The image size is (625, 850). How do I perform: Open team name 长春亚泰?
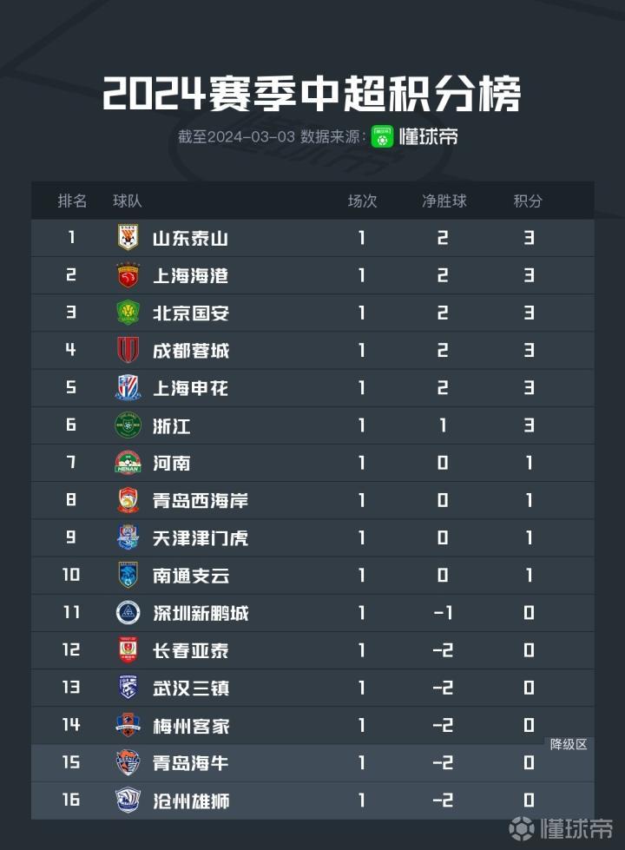coord(190,651)
